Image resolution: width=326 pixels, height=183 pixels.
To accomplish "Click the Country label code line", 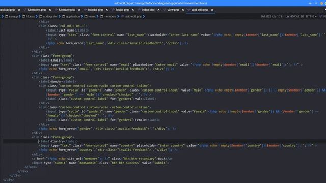I will point(58,141).
